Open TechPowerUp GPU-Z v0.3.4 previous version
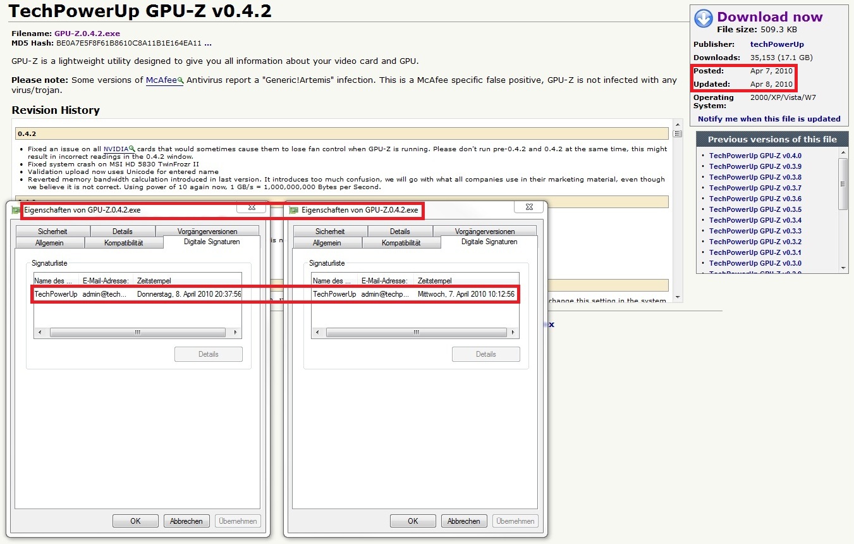This screenshot has width=854, height=544. click(755, 220)
